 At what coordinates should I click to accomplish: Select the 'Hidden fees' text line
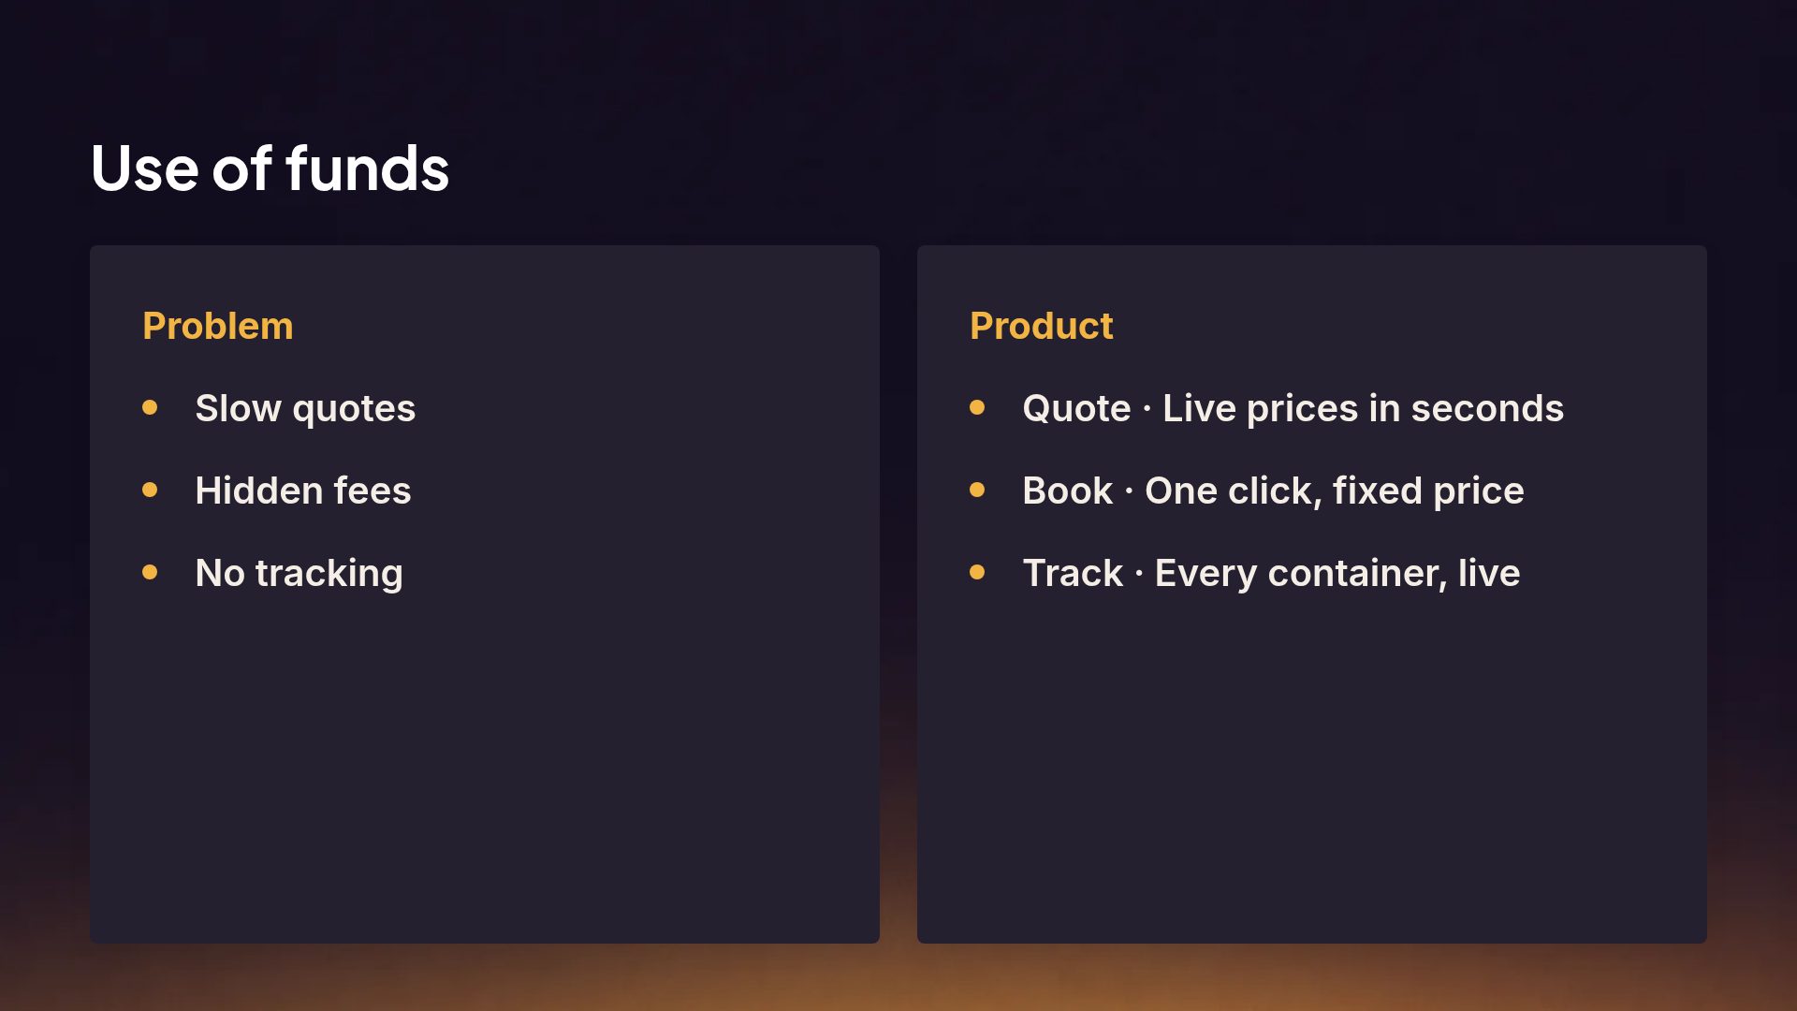[303, 491]
